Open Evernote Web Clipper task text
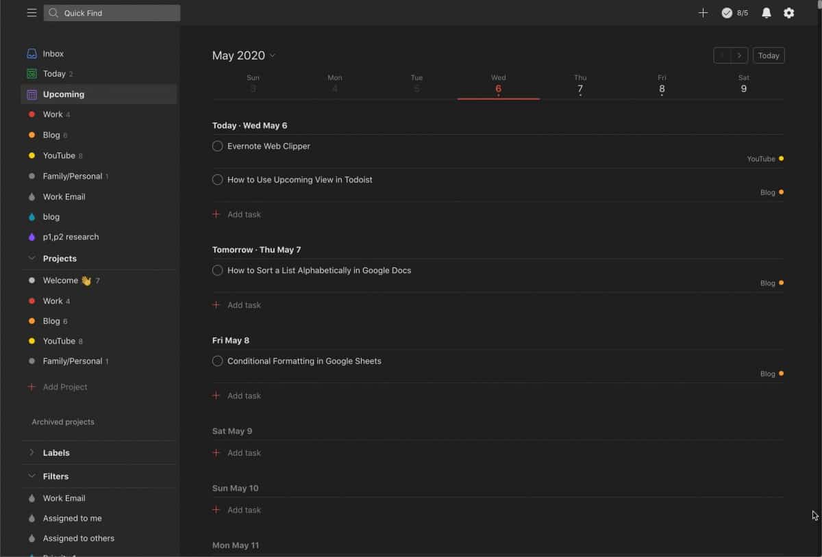822x557 pixels. click(269, 146)
